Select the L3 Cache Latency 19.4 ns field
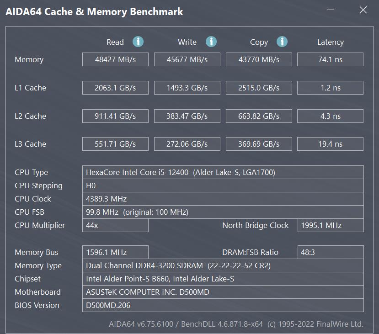 pyautogui.click(x=330, y=144)
